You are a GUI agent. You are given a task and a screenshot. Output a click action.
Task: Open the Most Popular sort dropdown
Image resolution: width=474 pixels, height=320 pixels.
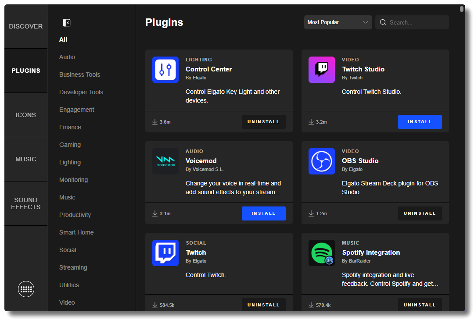[338, 22]
